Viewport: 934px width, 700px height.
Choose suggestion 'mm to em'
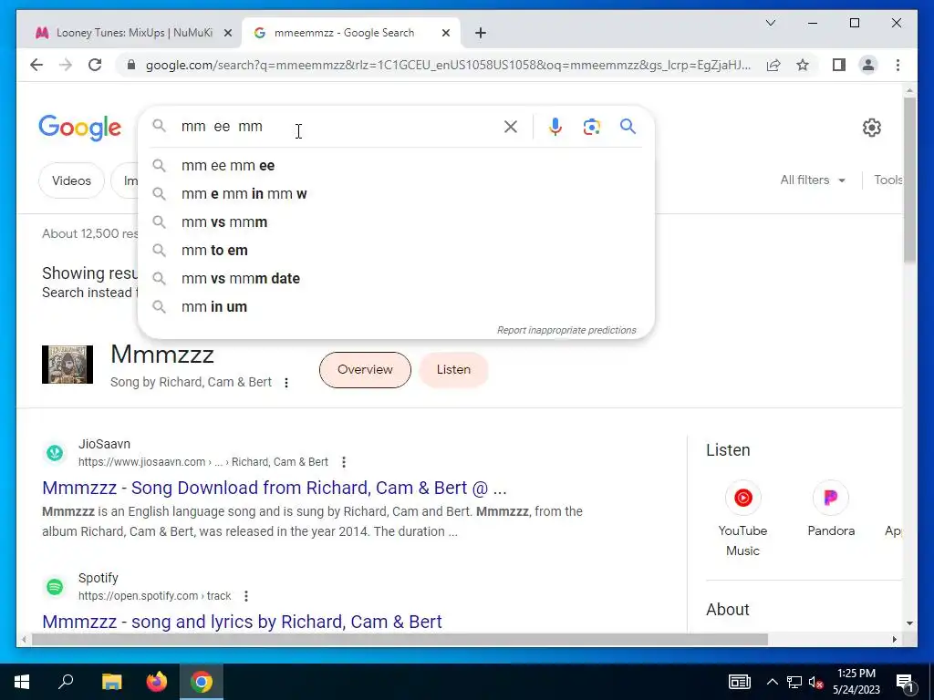tap(396, 250)
